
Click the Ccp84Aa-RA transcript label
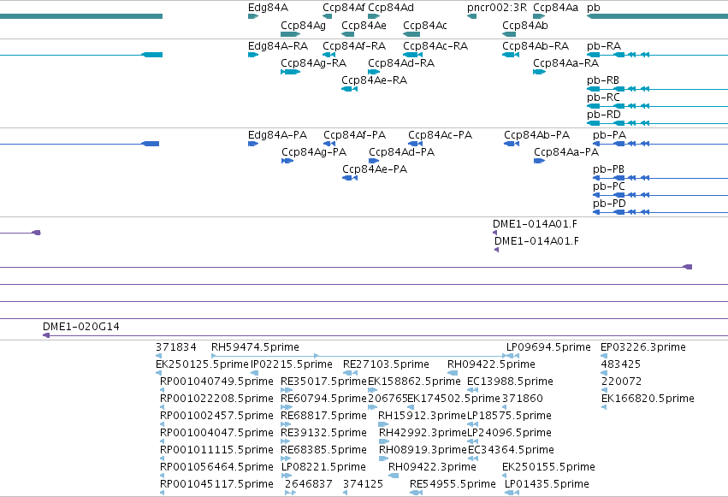coord(565,63)
